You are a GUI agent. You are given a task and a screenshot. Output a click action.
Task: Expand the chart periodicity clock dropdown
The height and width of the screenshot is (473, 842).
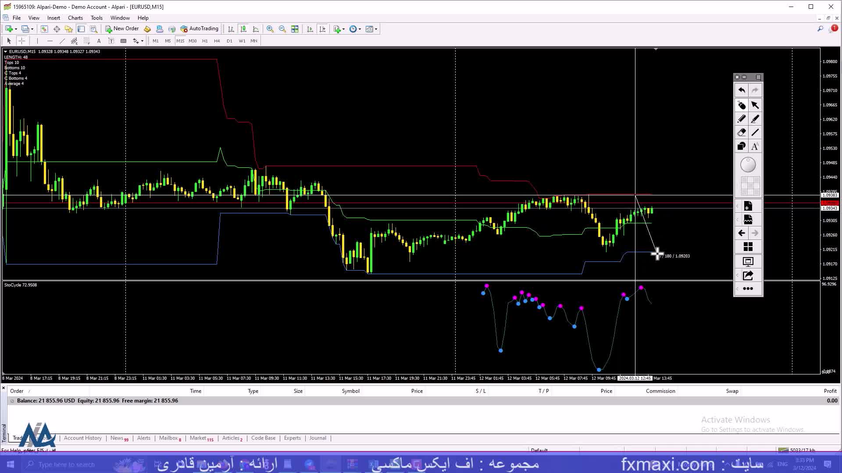pyautogui.click(x=360, y=29)
